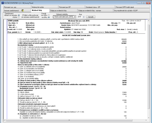The width and height of the screenshot is (152, 123).
Task: Select 'všichni' employees radio button
Action: click(x=19, y=17)
